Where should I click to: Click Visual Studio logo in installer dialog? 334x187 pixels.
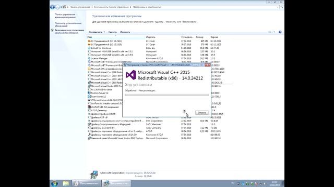(x=130, y=75)
